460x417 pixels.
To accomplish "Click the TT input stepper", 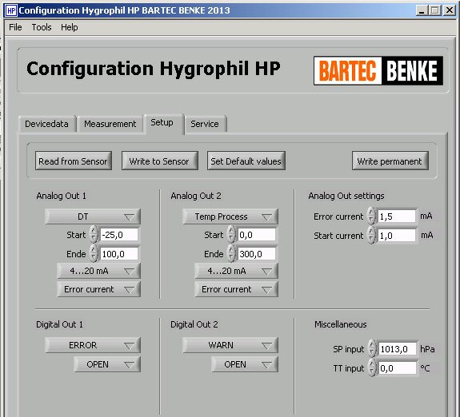I will (x=372, y=367).
